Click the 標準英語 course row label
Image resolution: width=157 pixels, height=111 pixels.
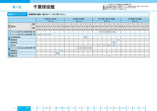23,43
